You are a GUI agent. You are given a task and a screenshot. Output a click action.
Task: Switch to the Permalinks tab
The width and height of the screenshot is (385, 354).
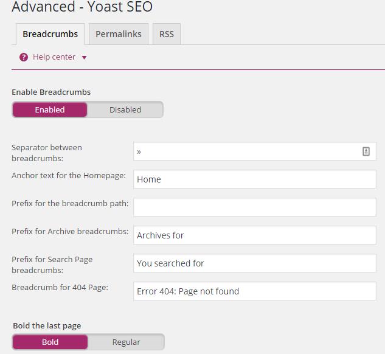[x=119, y=34]
